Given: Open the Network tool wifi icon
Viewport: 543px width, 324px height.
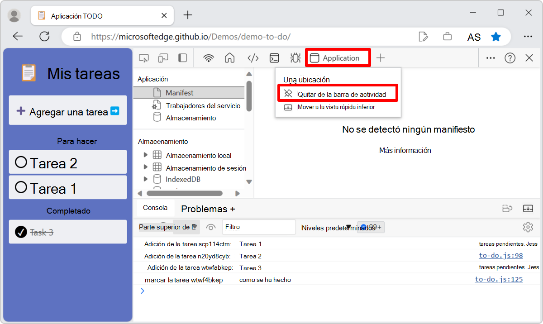Looking at the screenshot, I should [x=209, y=58].
